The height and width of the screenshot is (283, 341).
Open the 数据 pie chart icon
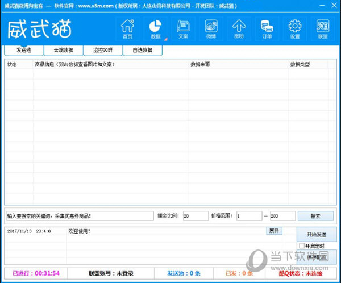pos(155,29)
